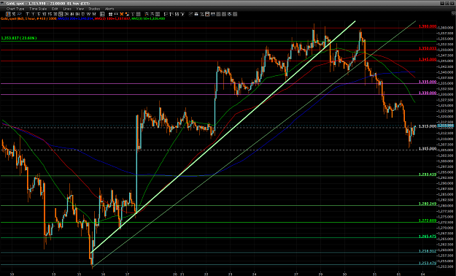Click the purple 1,335.000 line label

[x=428, y=82]
